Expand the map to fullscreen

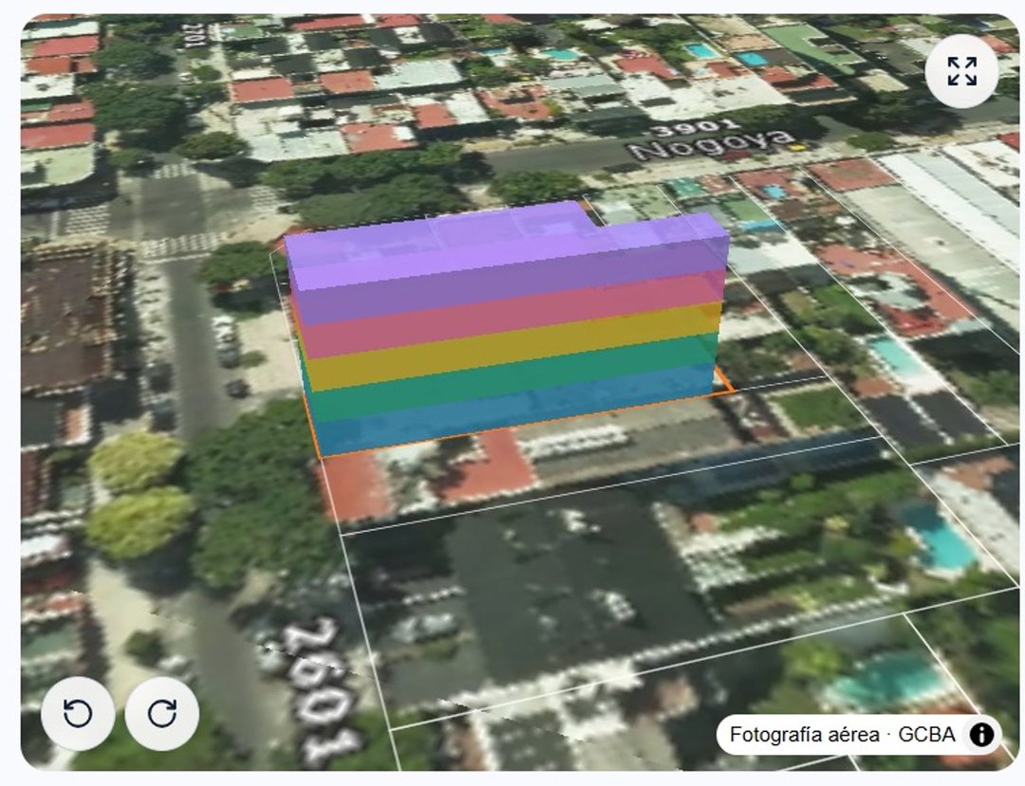(961, 71)
